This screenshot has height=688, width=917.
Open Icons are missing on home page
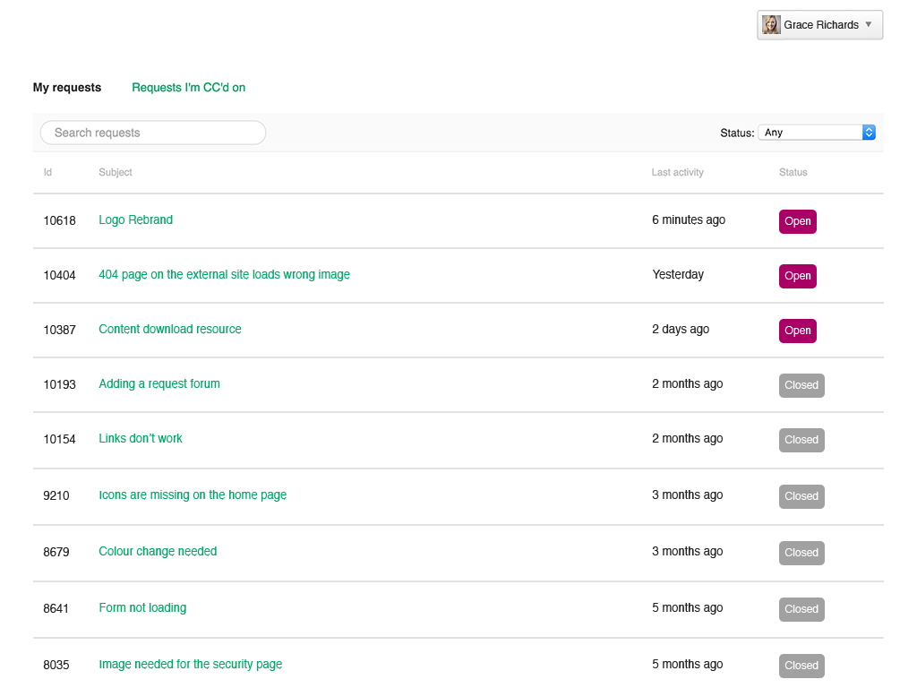click(x=193, y=495)
